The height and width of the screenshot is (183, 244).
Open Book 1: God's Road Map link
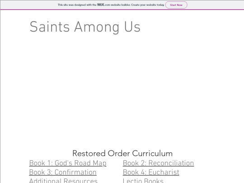[x=68, y=163]
